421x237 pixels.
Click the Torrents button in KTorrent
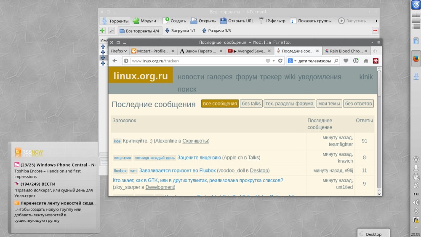tap(115, 21)
